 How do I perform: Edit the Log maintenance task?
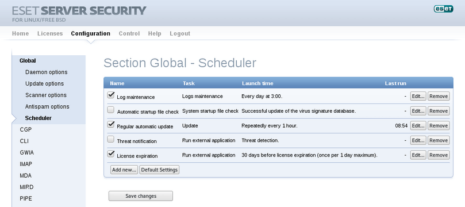(418, 96)
